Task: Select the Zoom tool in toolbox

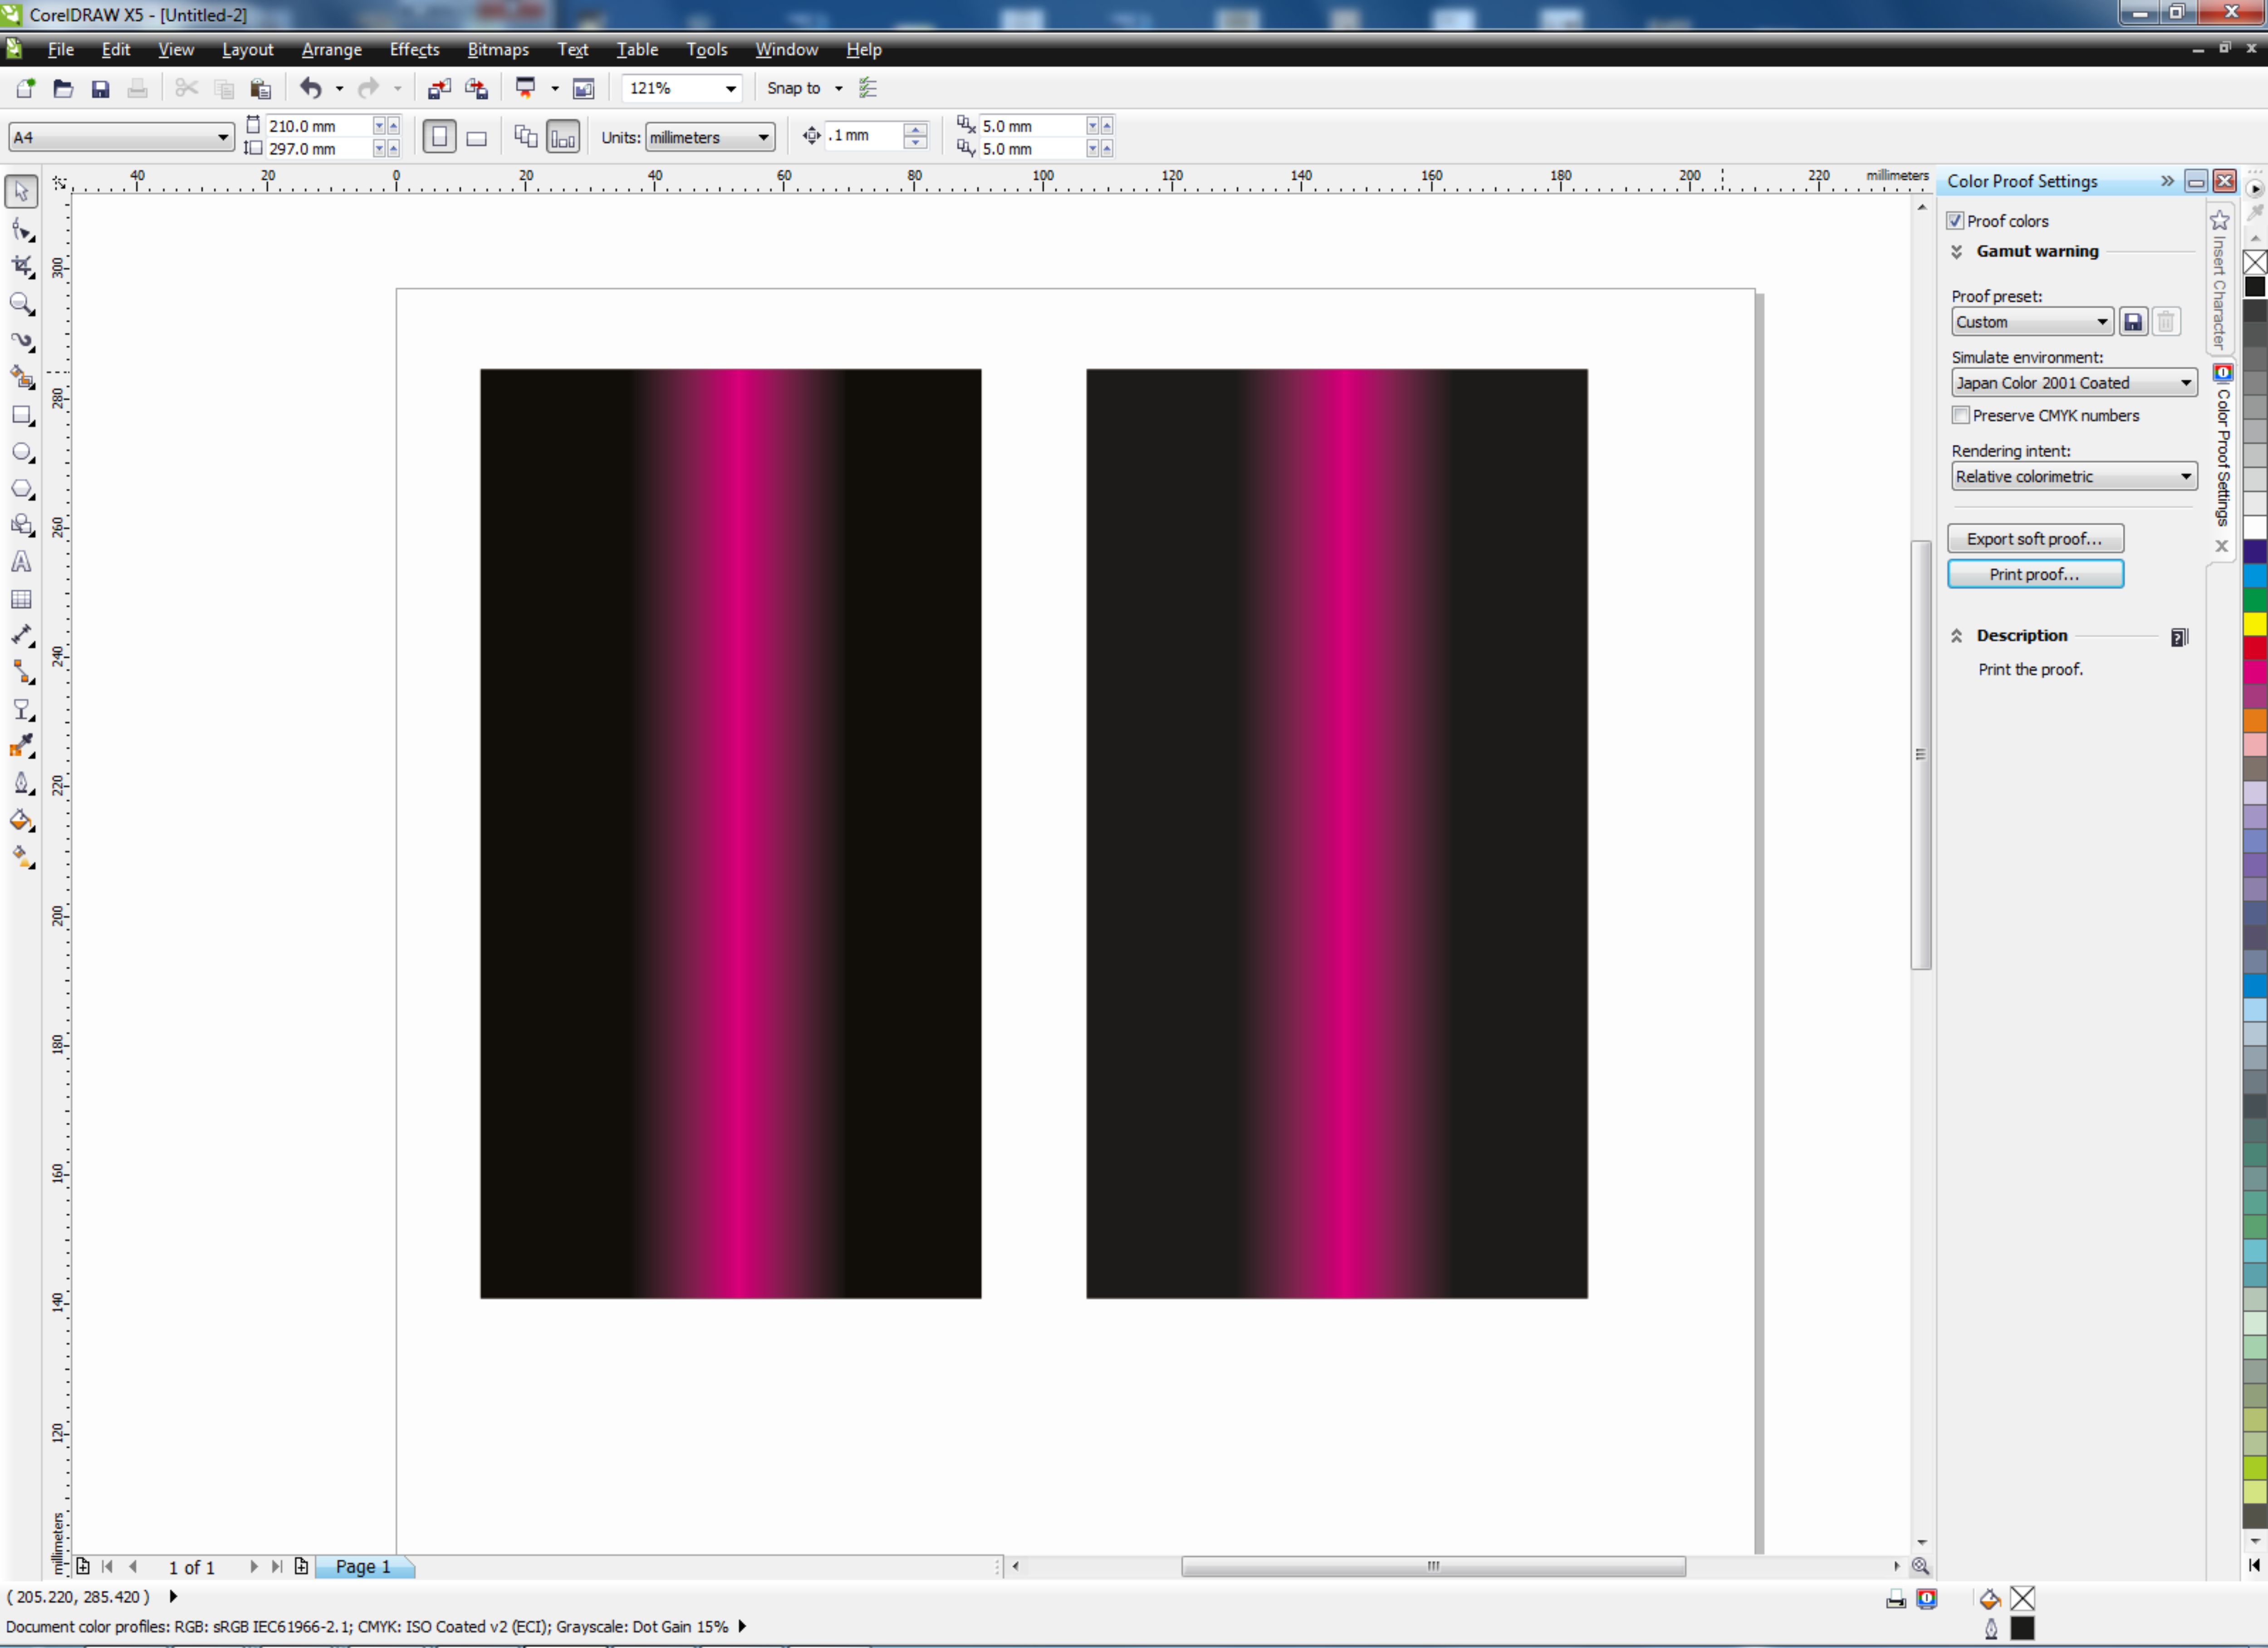Action: 21,303
